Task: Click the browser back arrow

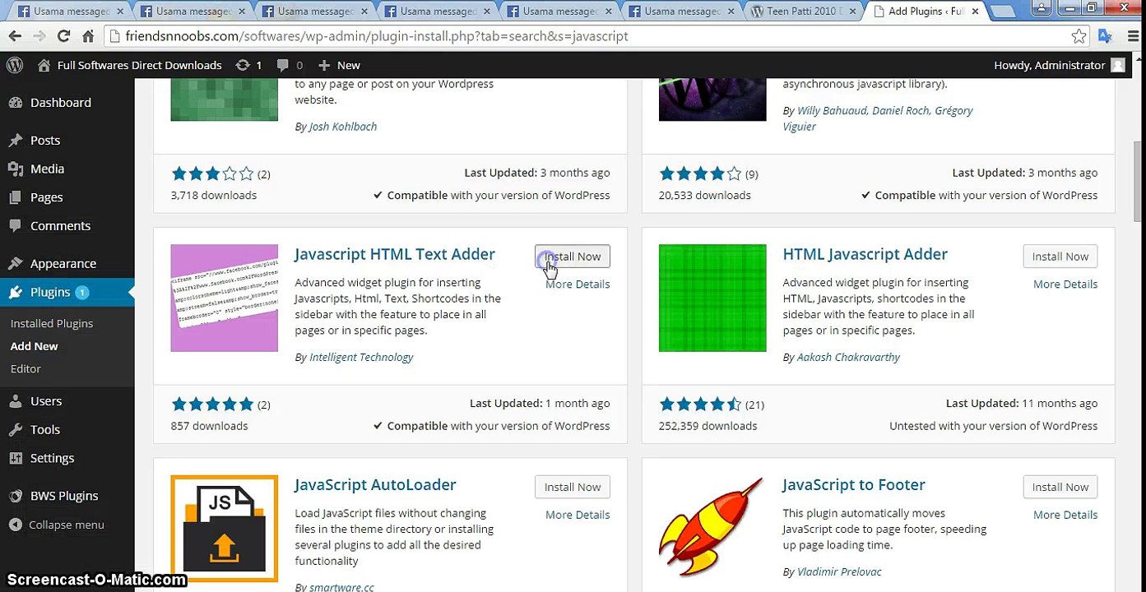Action: pyautogui.click(x=14, y=36)
